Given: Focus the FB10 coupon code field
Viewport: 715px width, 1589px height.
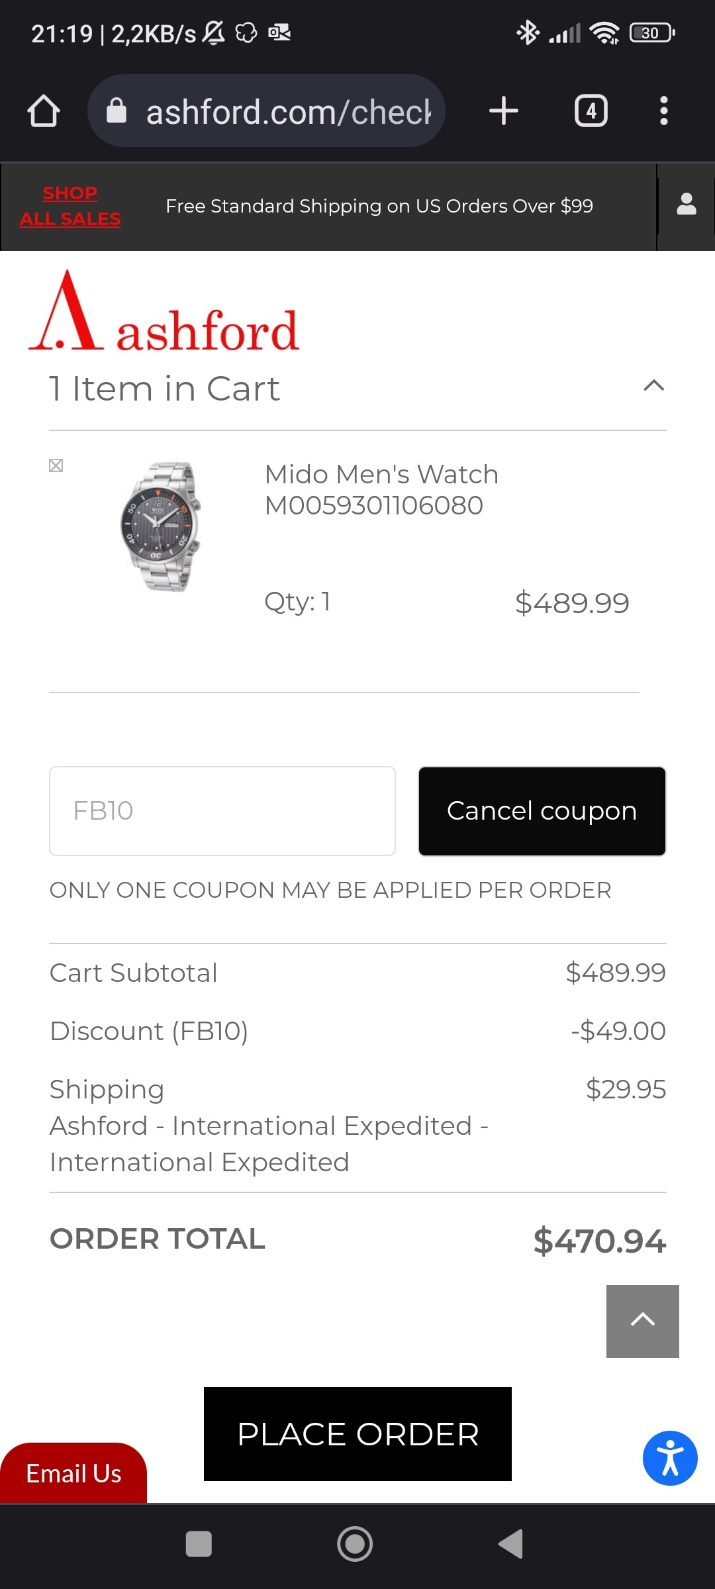Looking at the screenshot, I should 222,811.
